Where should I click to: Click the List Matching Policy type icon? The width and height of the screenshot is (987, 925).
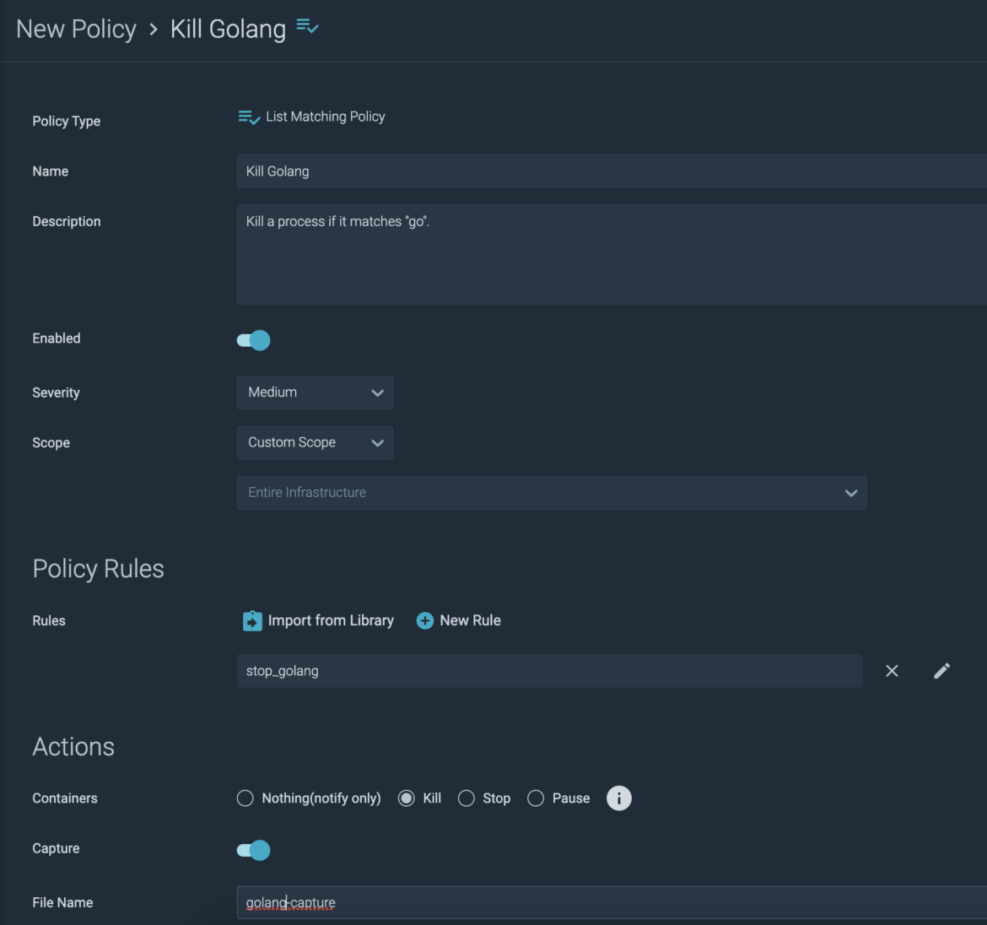click(x=249, y=117)
